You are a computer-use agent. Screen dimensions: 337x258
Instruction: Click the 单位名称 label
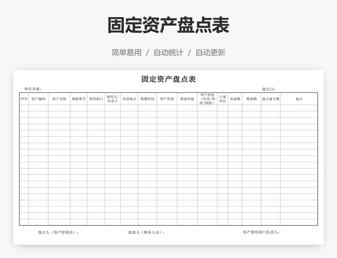point(33,89)
